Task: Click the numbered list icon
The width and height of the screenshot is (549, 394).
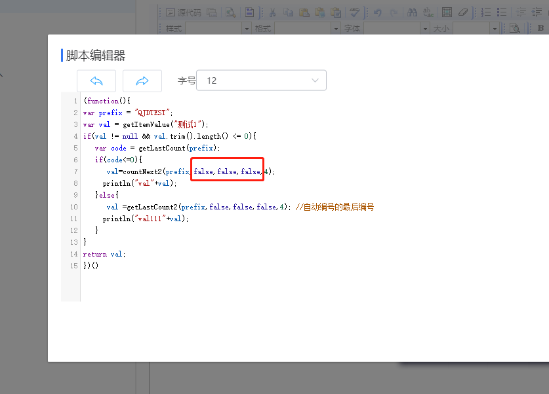Action: 485,12
